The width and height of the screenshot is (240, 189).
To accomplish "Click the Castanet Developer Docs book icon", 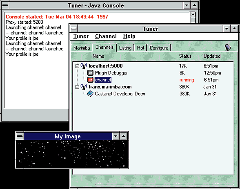I will click(x=90, y=94).
